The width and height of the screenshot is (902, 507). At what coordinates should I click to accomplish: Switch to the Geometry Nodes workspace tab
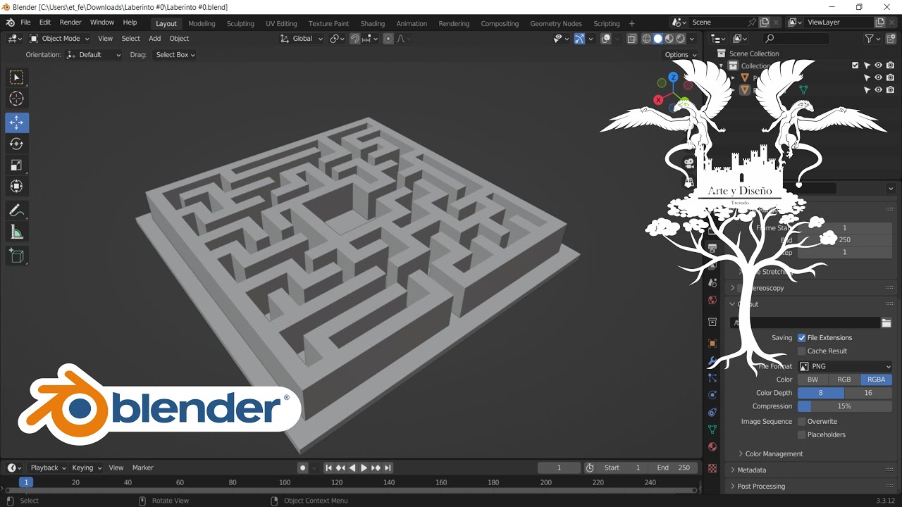pyautogui.click(x=556, y=23)
